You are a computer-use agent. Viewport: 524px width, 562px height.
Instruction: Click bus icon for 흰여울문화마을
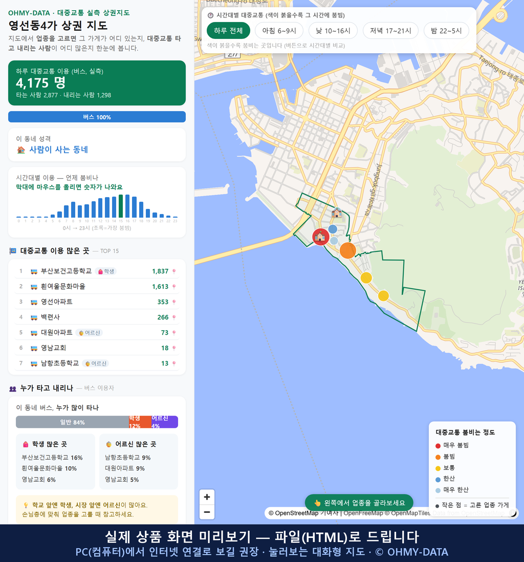[34, 287]
